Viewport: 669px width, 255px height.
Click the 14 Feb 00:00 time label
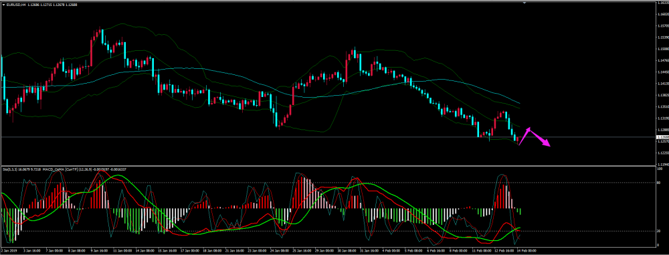[526, 251]
